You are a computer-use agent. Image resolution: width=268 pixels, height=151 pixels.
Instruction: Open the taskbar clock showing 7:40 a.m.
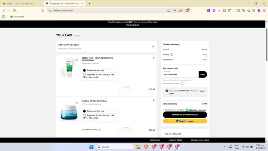[260, 147]
